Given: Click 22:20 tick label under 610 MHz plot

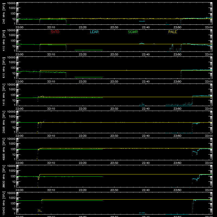Looking at the screenshot, I should pos(83,82).
